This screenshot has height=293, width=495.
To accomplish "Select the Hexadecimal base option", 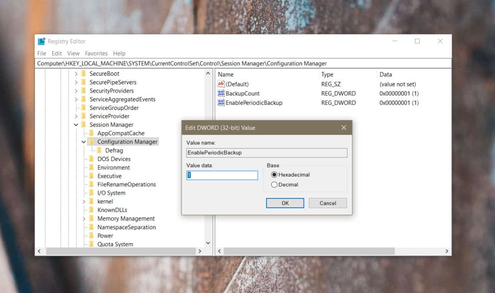I will 274,174.
